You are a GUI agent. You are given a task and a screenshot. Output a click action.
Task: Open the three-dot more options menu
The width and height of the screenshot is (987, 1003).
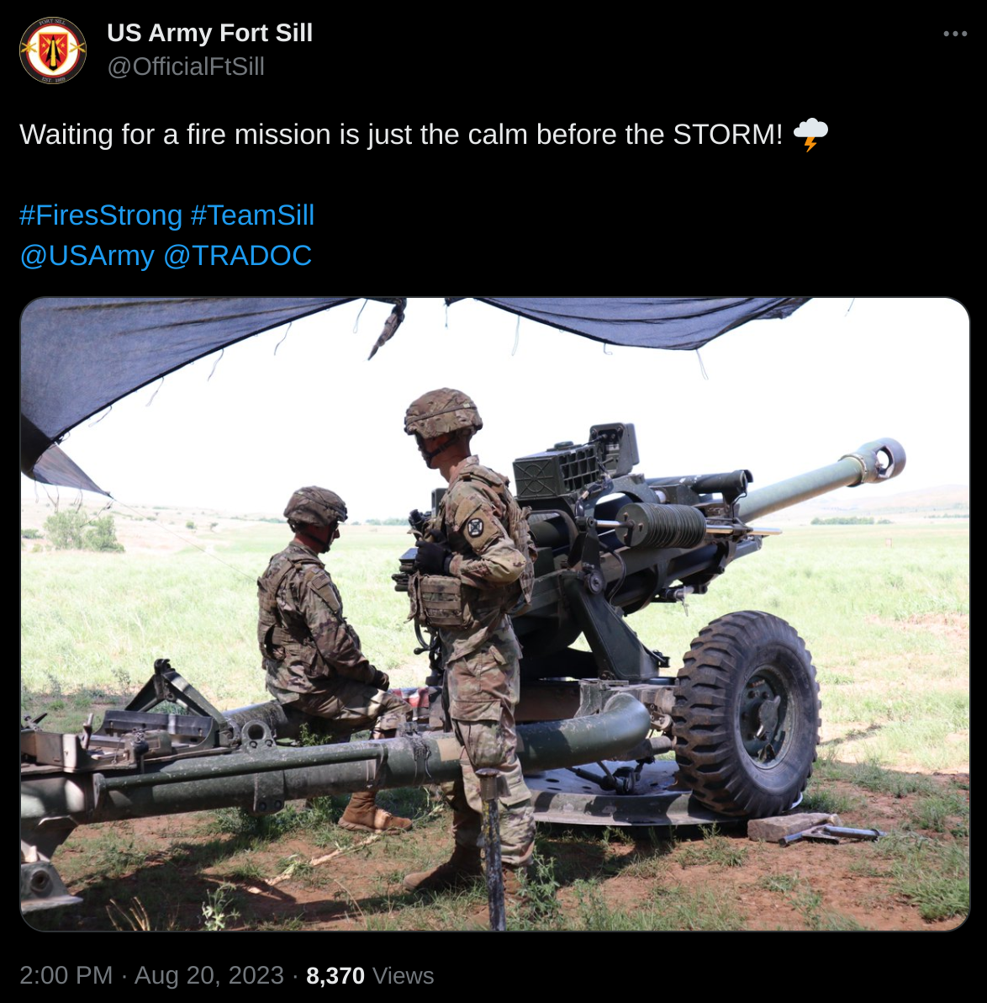click(x=955, y=34)
